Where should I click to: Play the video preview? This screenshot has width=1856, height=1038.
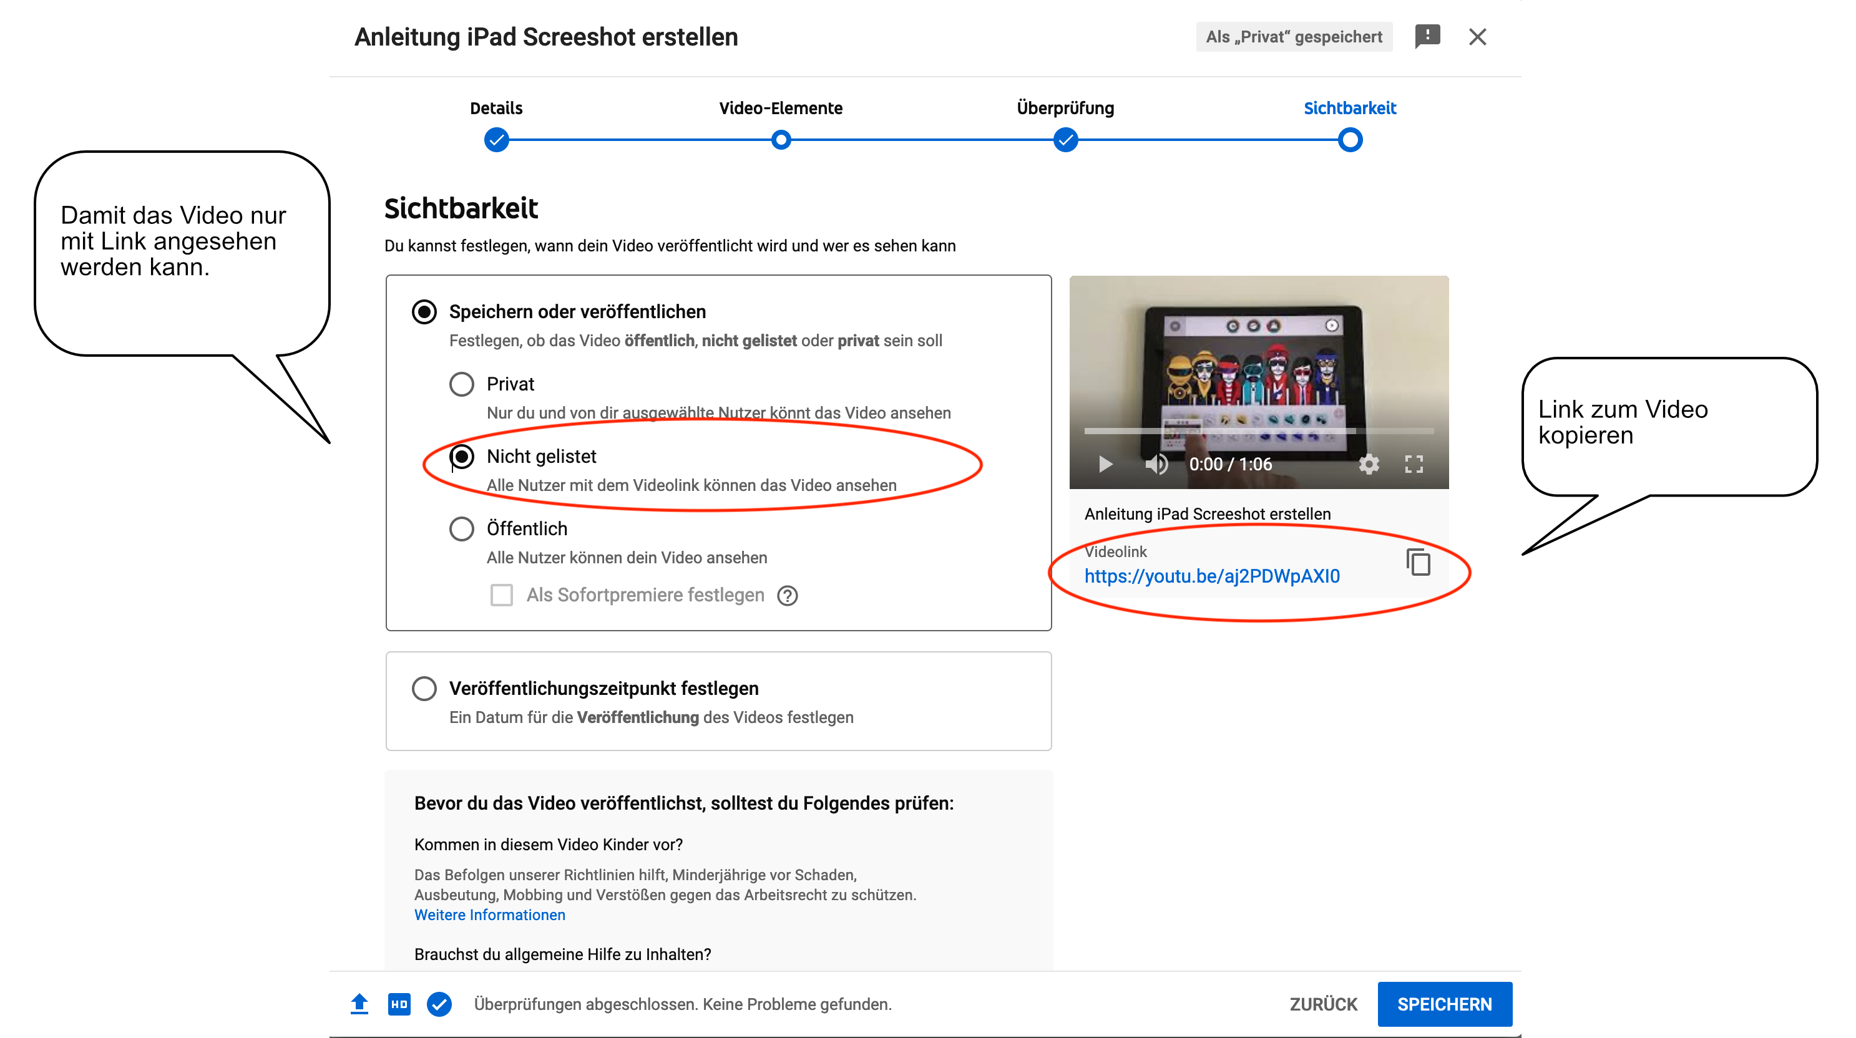tap(1105, 465)
